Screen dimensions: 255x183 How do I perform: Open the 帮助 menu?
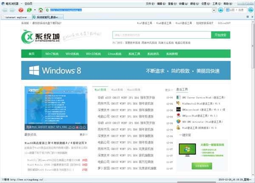coord(228,3)
